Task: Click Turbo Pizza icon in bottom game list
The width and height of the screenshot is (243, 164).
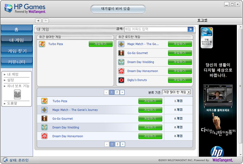Action: tap(45, 101)
